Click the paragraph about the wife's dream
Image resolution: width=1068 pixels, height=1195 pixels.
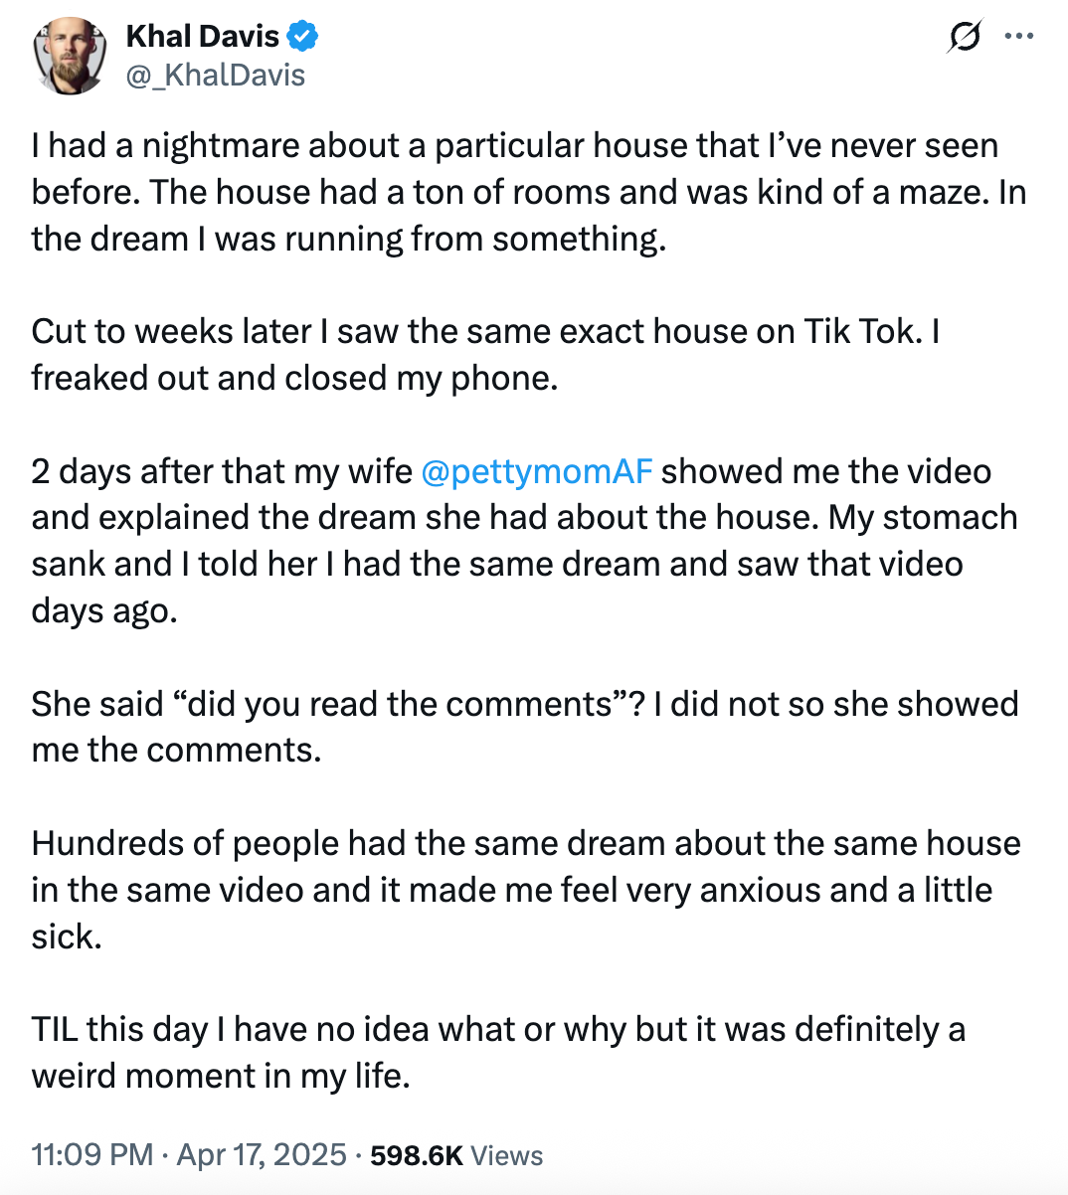click(x=497, y=540)
